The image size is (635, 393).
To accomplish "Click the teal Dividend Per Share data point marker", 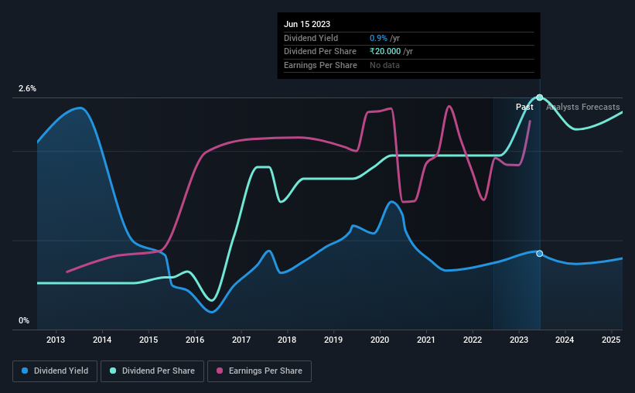I will 539,97.
